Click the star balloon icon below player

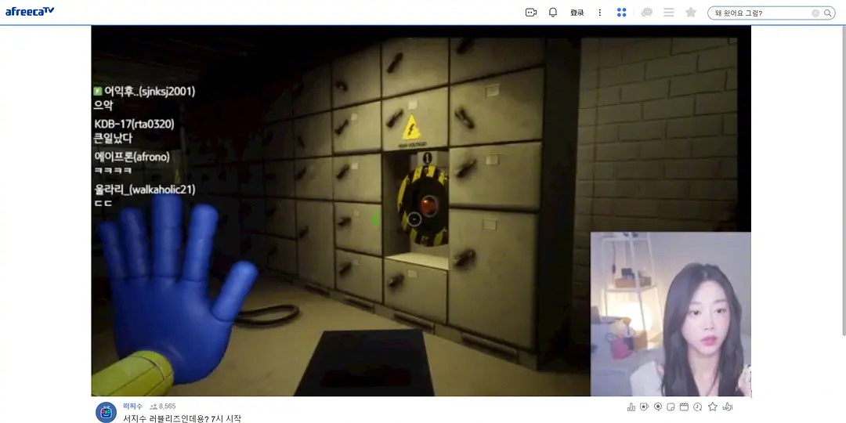pos(658,407)
